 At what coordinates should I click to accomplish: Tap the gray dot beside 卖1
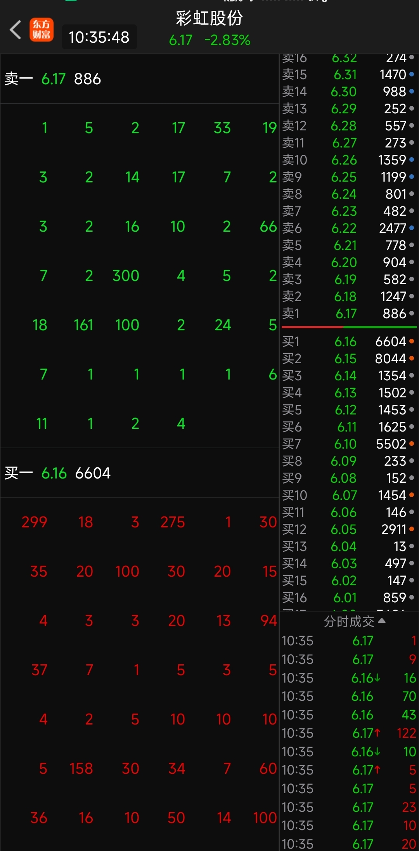pos(412,313)
